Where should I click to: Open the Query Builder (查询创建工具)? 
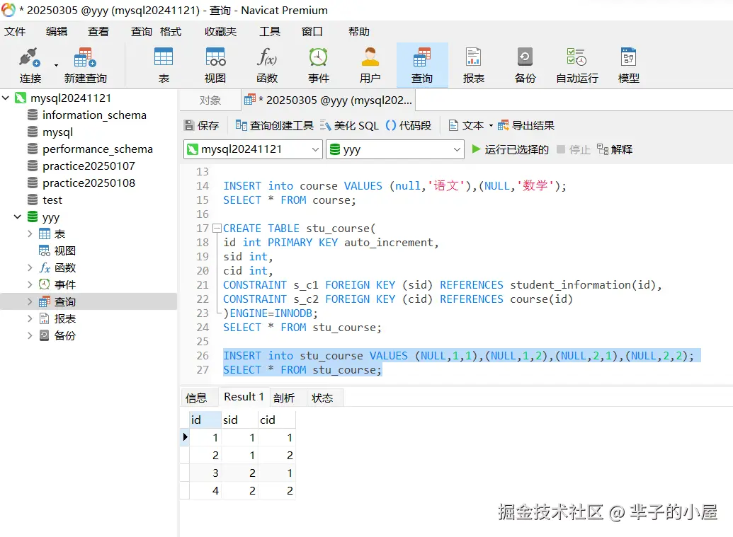274,125
